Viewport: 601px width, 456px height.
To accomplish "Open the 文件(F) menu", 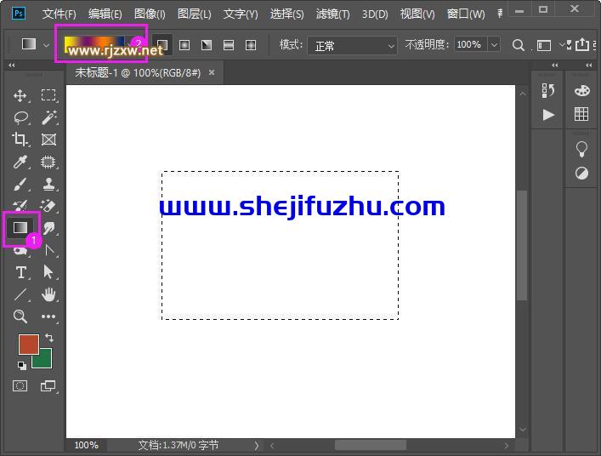I will pos(59,14).
